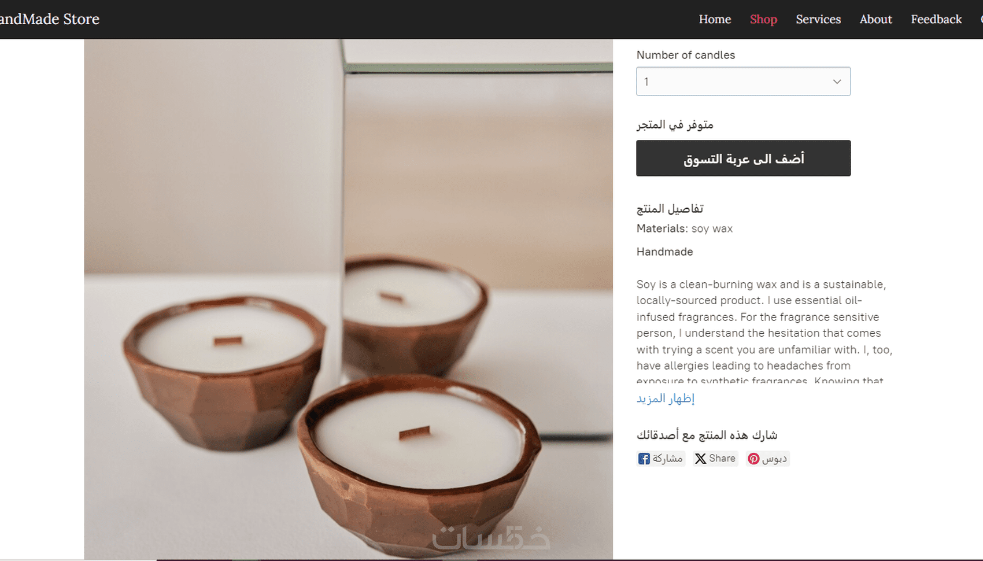This screenshot has width=983, height=561.
Task: Click the candle product photo
Action: point(348,299)
